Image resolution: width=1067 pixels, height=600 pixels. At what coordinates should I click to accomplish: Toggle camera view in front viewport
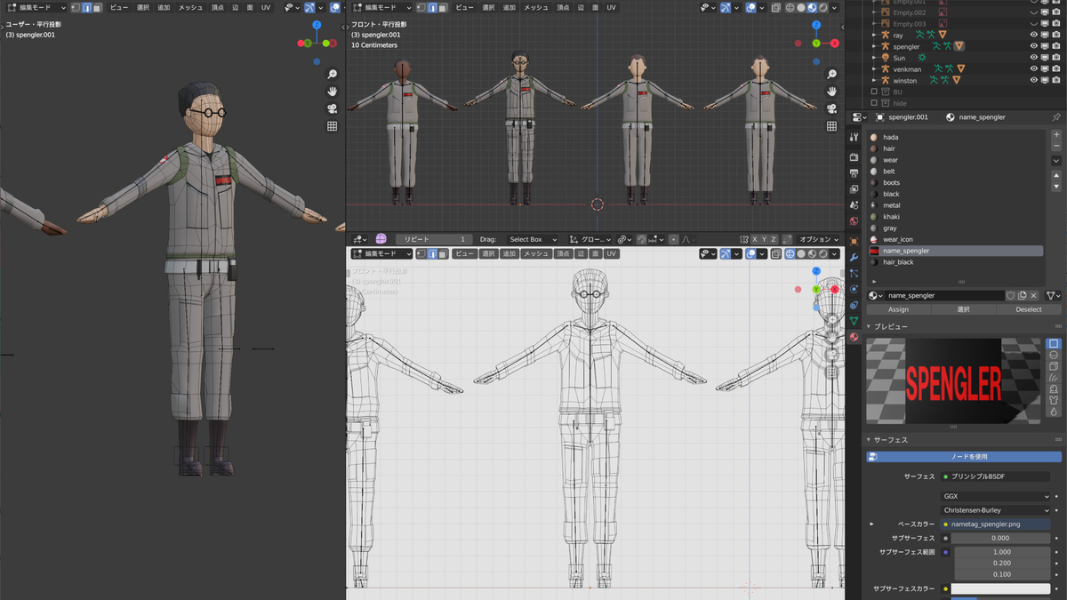pos(831,108)
